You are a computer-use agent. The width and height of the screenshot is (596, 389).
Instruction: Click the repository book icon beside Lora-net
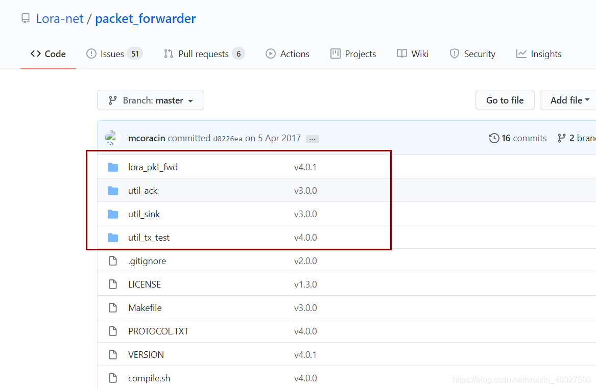[26, 18]
